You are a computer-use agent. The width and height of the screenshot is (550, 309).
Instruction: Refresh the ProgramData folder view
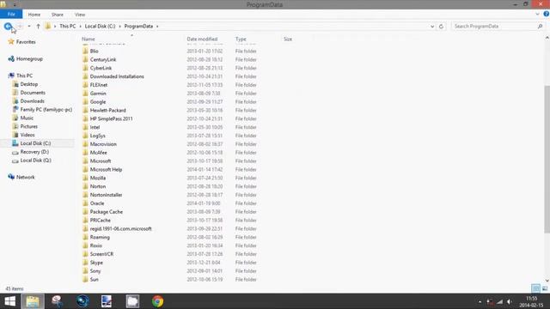tap(441, 27)
